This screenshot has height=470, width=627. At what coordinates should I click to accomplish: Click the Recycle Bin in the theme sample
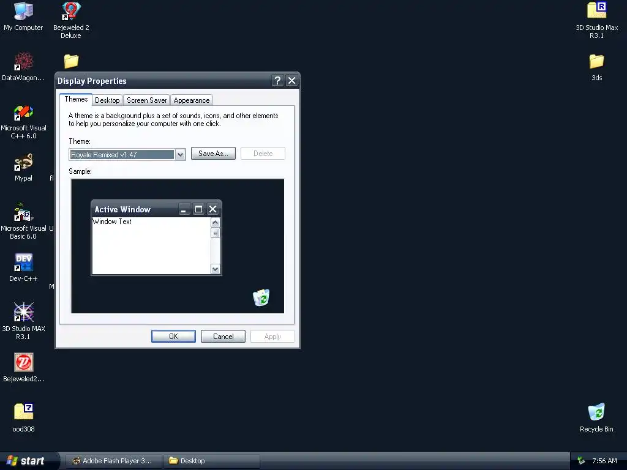[261, 297]
